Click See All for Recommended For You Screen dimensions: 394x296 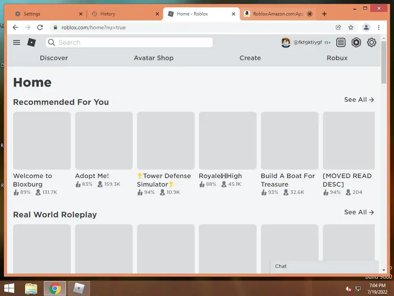coord(359,100)
